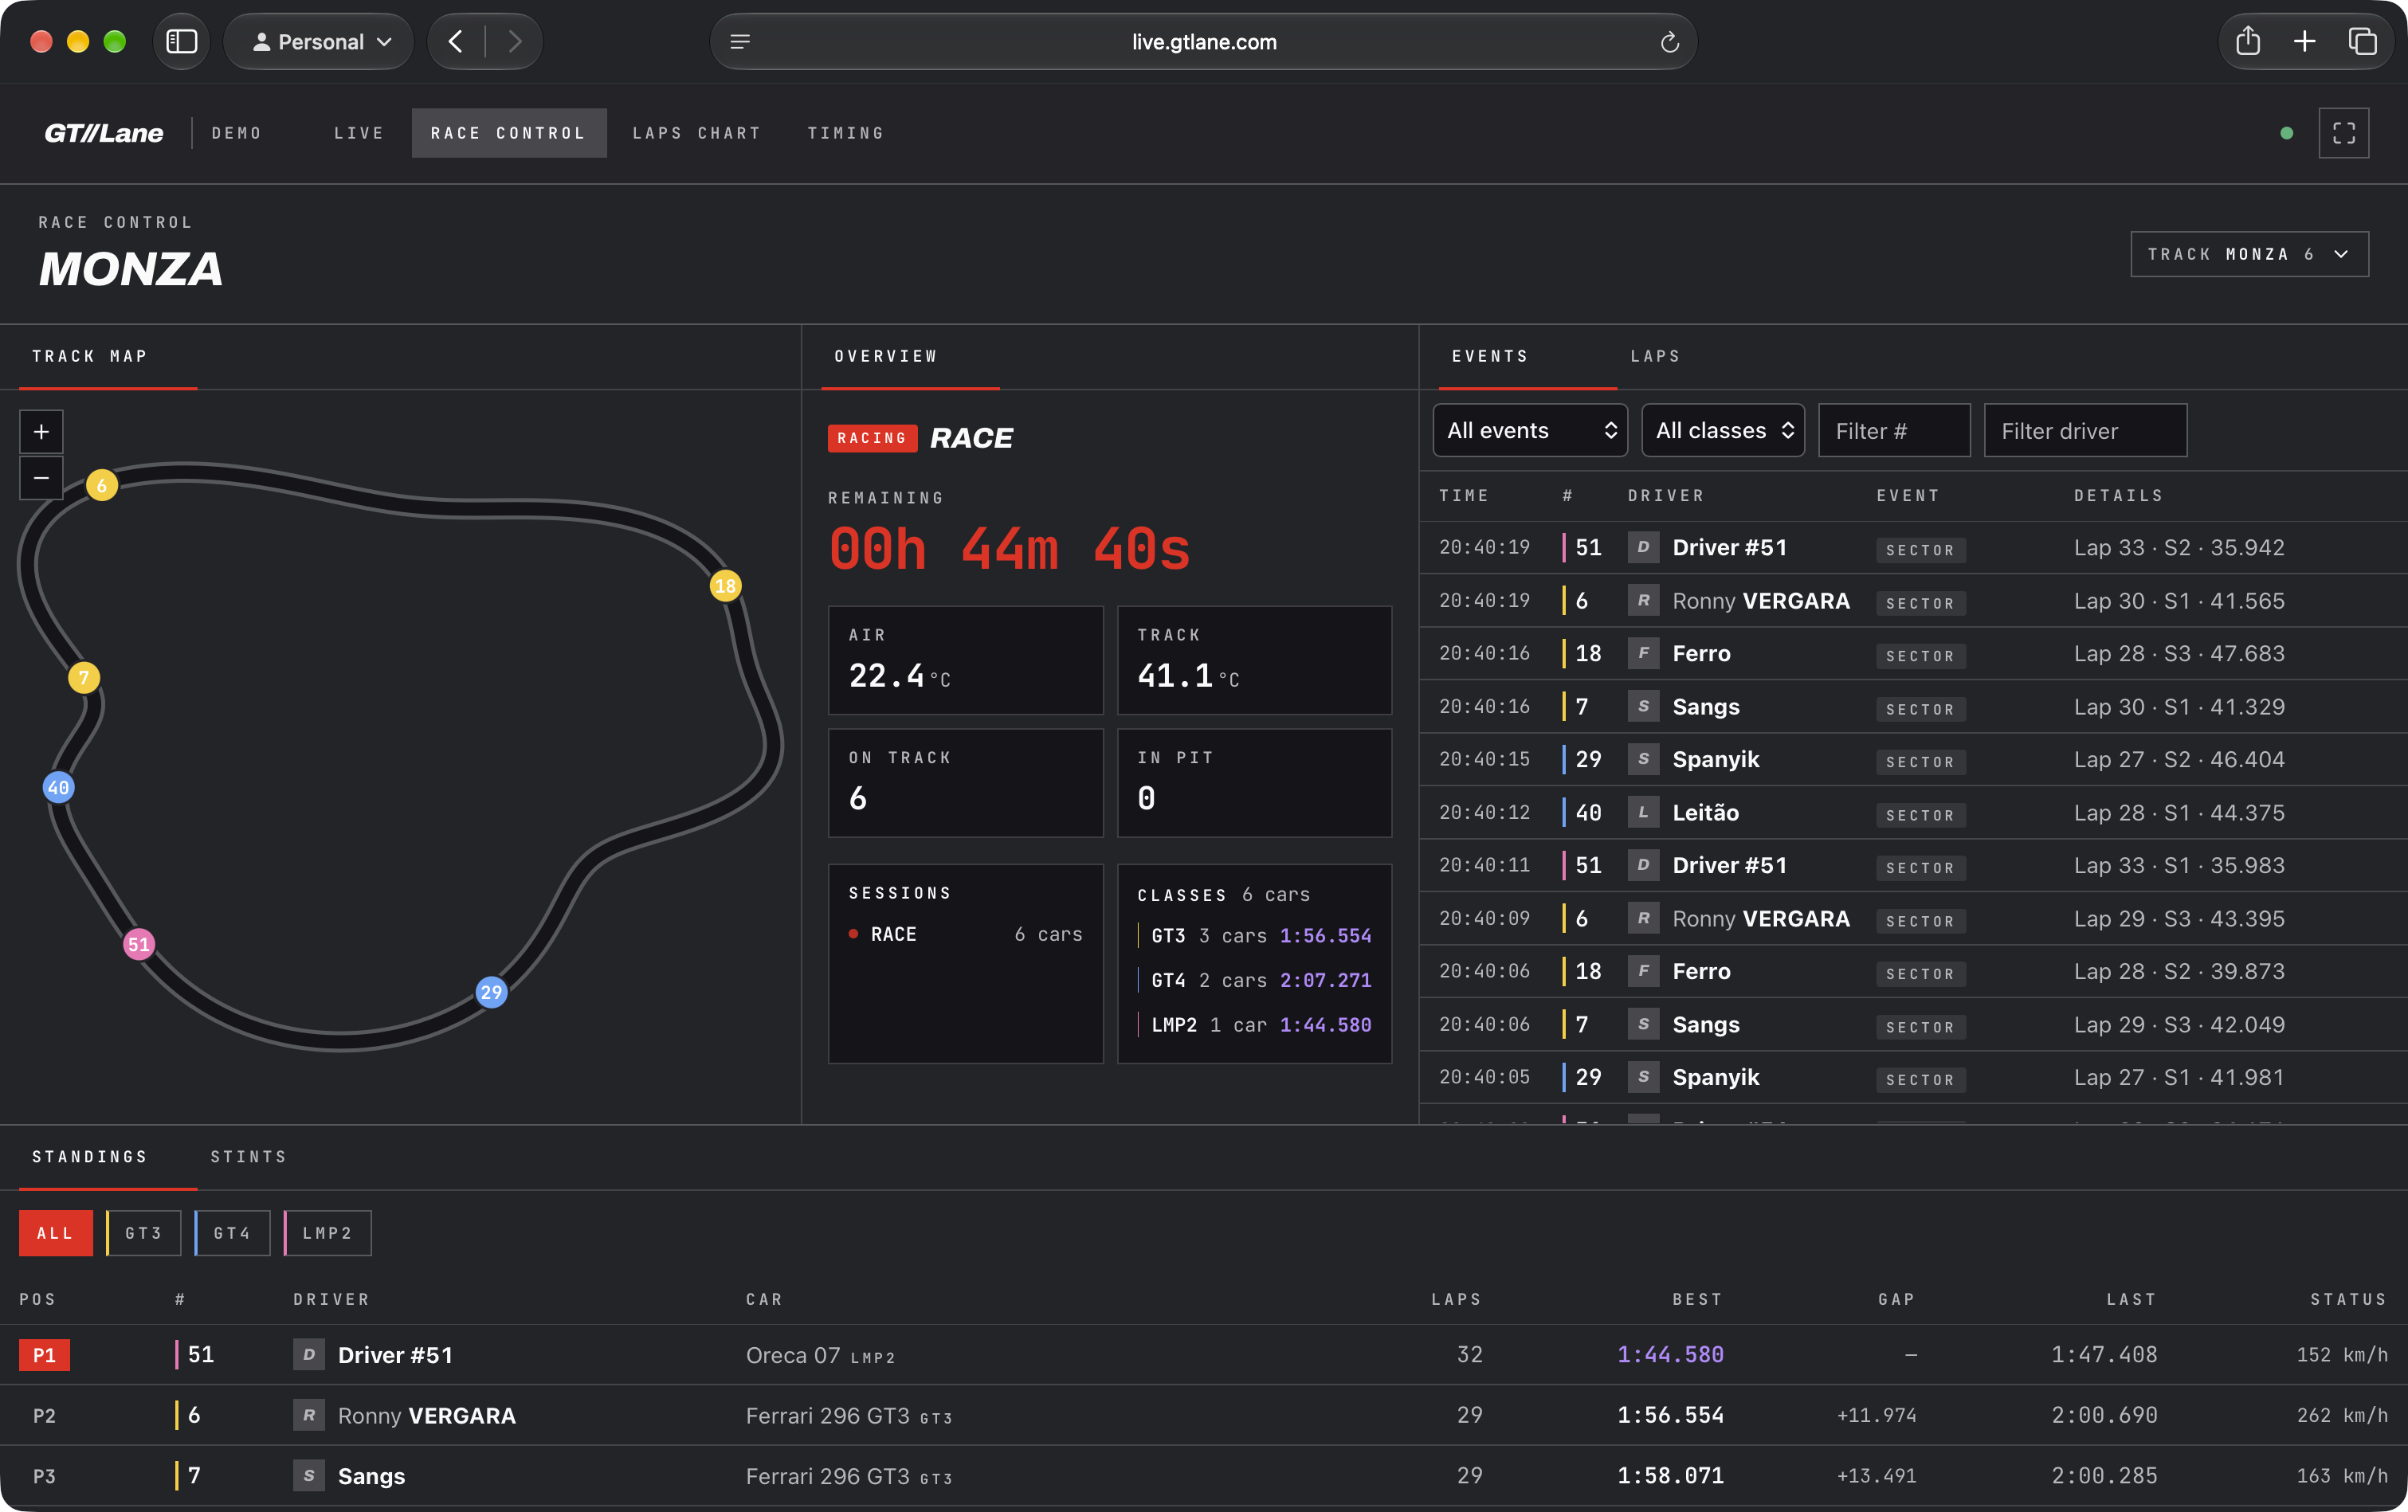2408x1512 pixels.
Task: Filter standings by ALL classes
Action: (56, 1233)
